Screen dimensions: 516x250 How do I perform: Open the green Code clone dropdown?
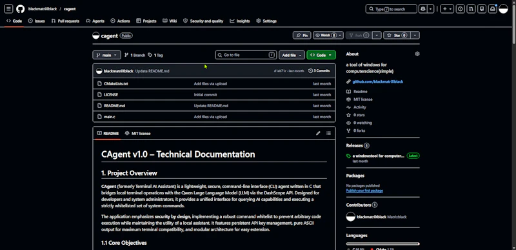(321, 55)
